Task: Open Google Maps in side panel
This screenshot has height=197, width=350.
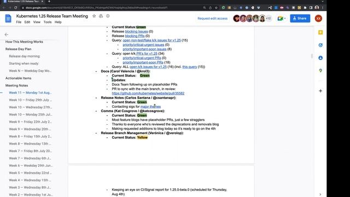Action: coord(320,71)
